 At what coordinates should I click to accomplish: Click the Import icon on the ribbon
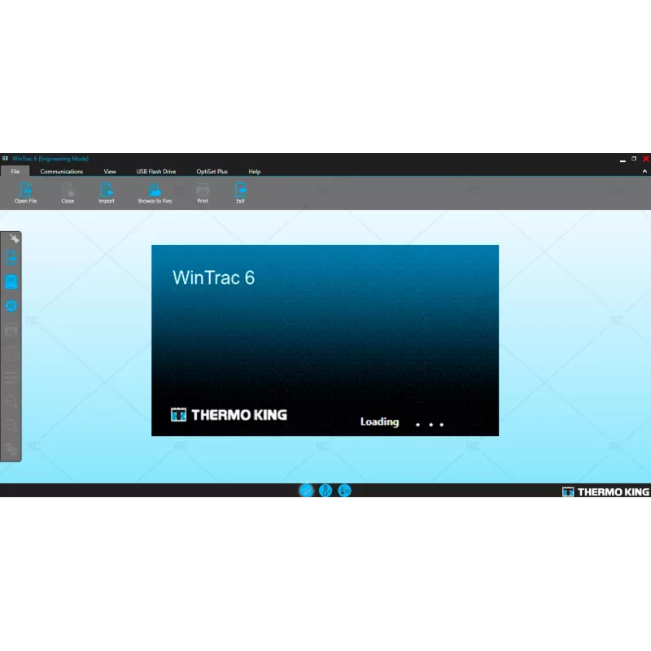click(x=106, y=190)
